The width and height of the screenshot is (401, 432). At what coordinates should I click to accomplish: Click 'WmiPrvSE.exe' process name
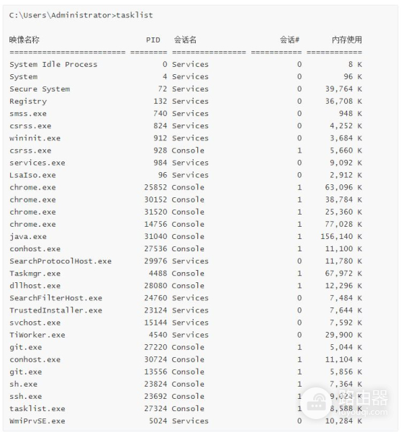click(x=37, y=421)
